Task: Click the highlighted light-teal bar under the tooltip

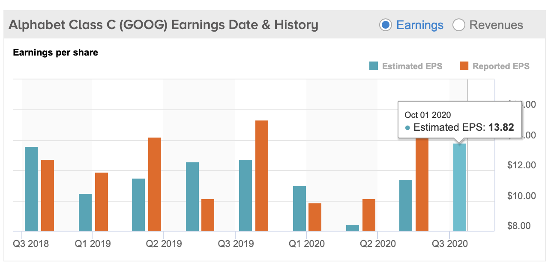Action: pyautogui.click(x=460, y=187)
